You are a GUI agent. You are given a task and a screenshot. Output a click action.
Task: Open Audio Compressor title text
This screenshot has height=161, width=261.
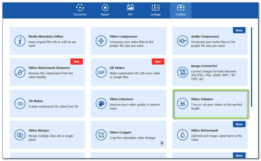click(x=205, y=37)
